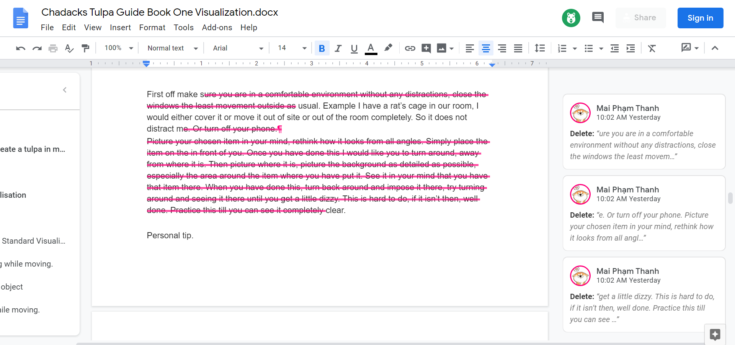Click the Redo arrow icon
This screenshot has width=735, height=345.
(x=37, y=48)
